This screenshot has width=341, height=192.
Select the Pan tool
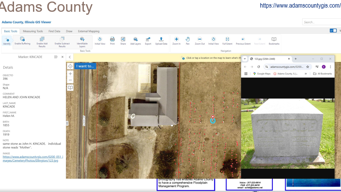click(188, 41)
